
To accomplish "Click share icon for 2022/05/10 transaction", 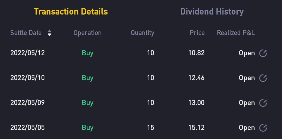I will pos(263,78).
